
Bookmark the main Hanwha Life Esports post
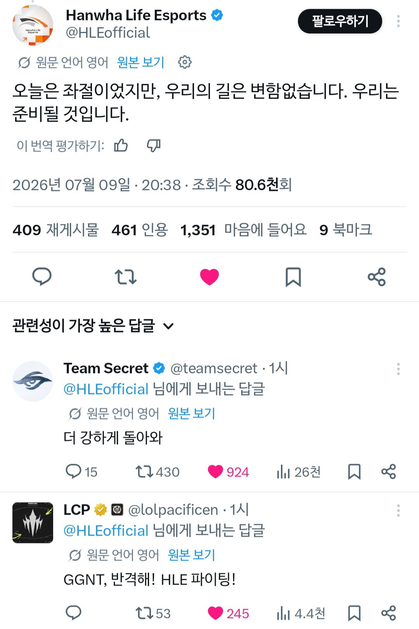(x=293, y=277)
